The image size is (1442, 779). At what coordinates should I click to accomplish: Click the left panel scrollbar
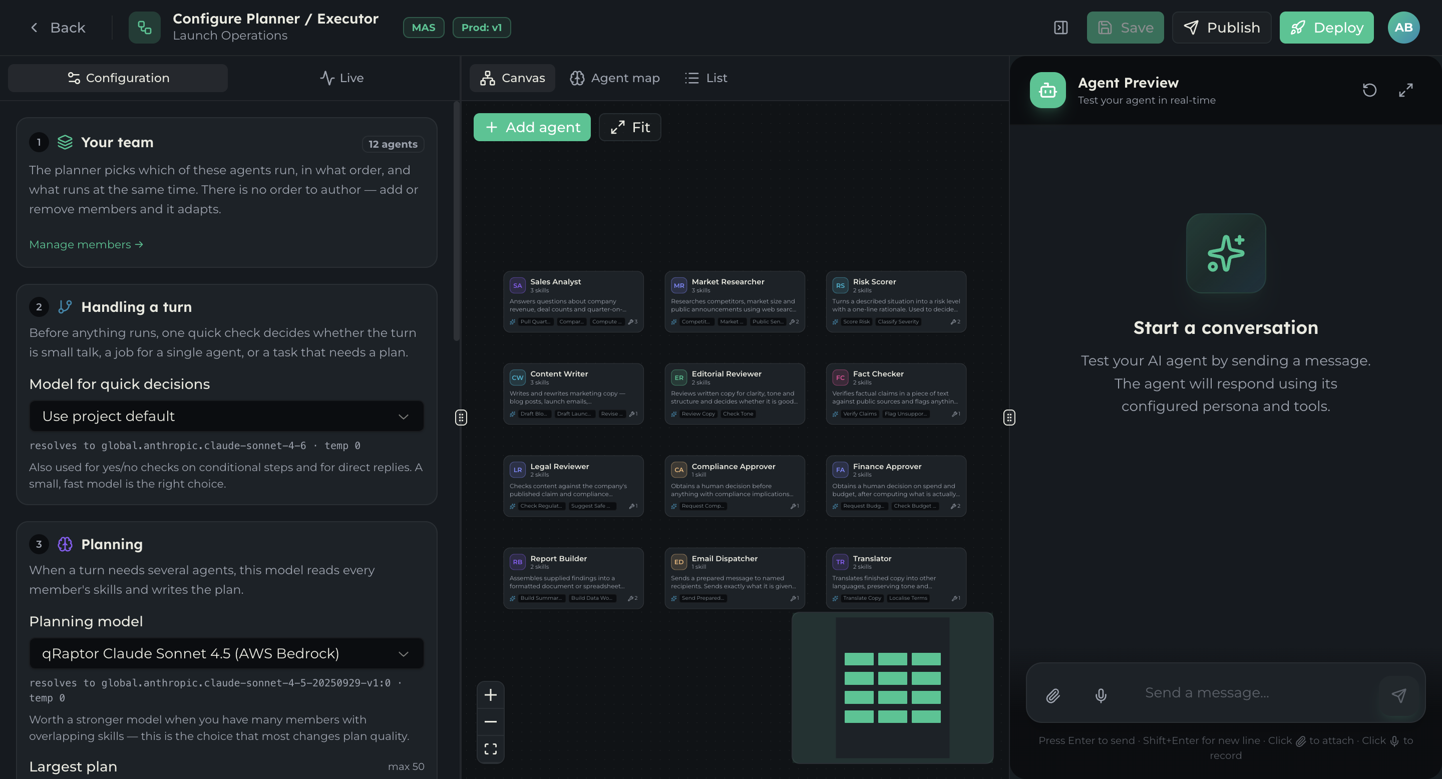click(456, 221)
